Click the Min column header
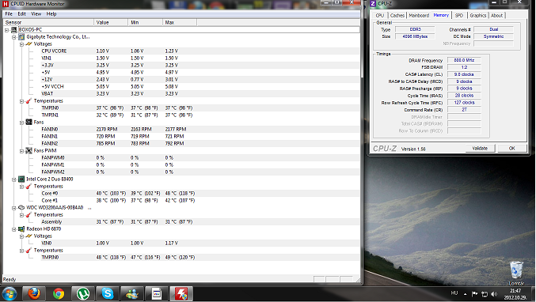Image resolution: width=536 pixels, height=302 pixels. tap(145, 22)
